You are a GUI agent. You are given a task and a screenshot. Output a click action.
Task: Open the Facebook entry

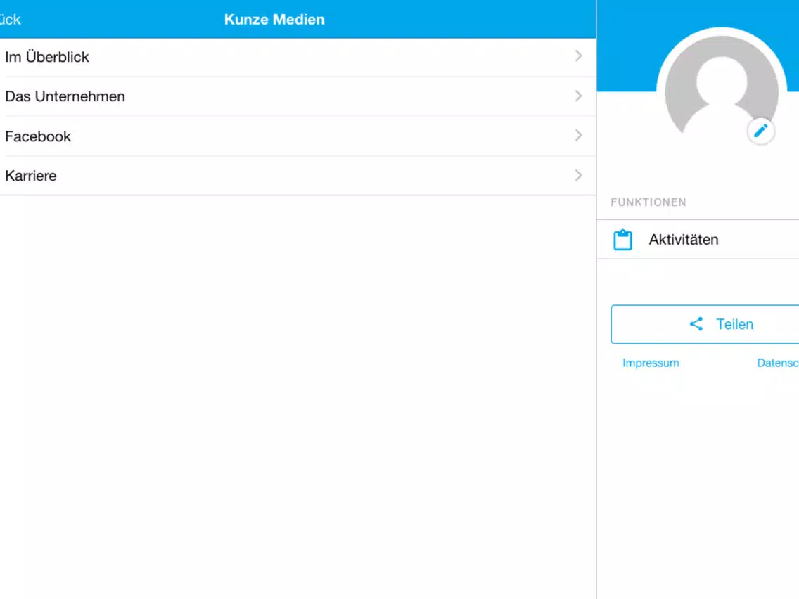coord(298,136)
